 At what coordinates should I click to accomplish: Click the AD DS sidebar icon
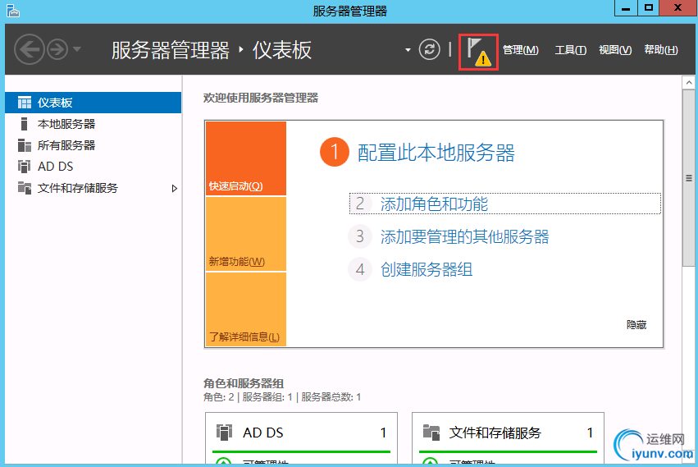25,167
